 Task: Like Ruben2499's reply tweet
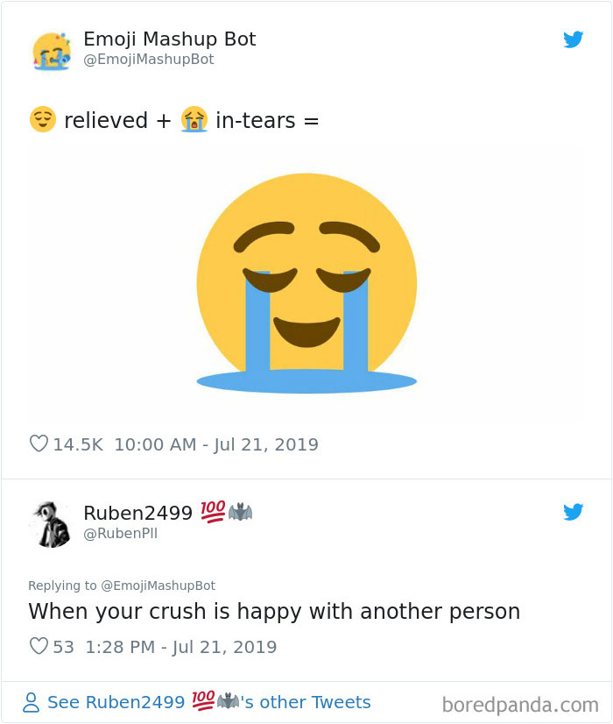38,647
